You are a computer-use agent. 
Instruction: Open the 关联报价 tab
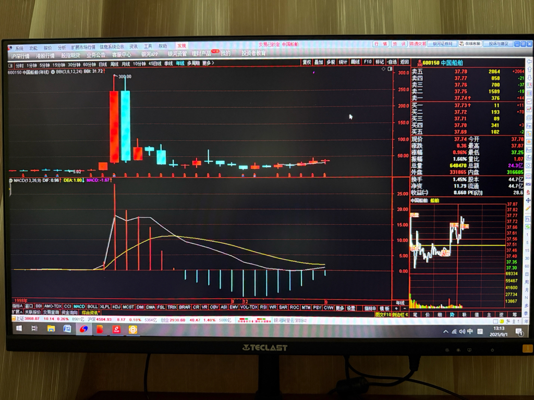pos(32,312)
